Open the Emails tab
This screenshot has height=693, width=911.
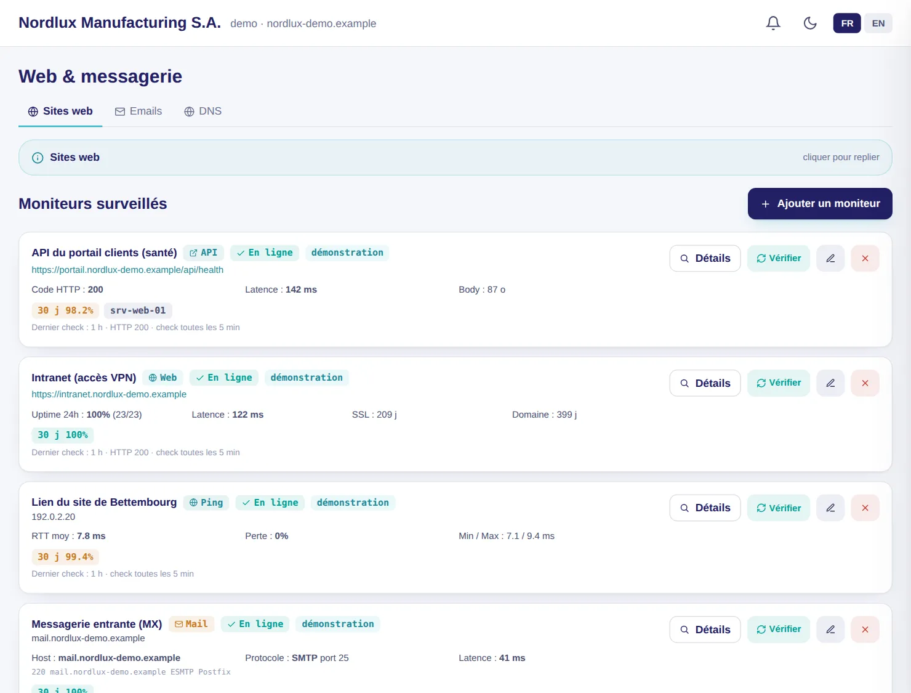[138, 111]
